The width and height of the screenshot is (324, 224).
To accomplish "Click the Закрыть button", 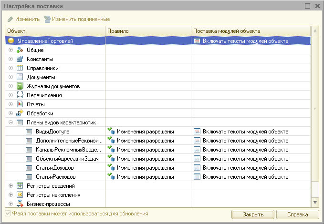I will pyautogui.click(x=253, y=214).
